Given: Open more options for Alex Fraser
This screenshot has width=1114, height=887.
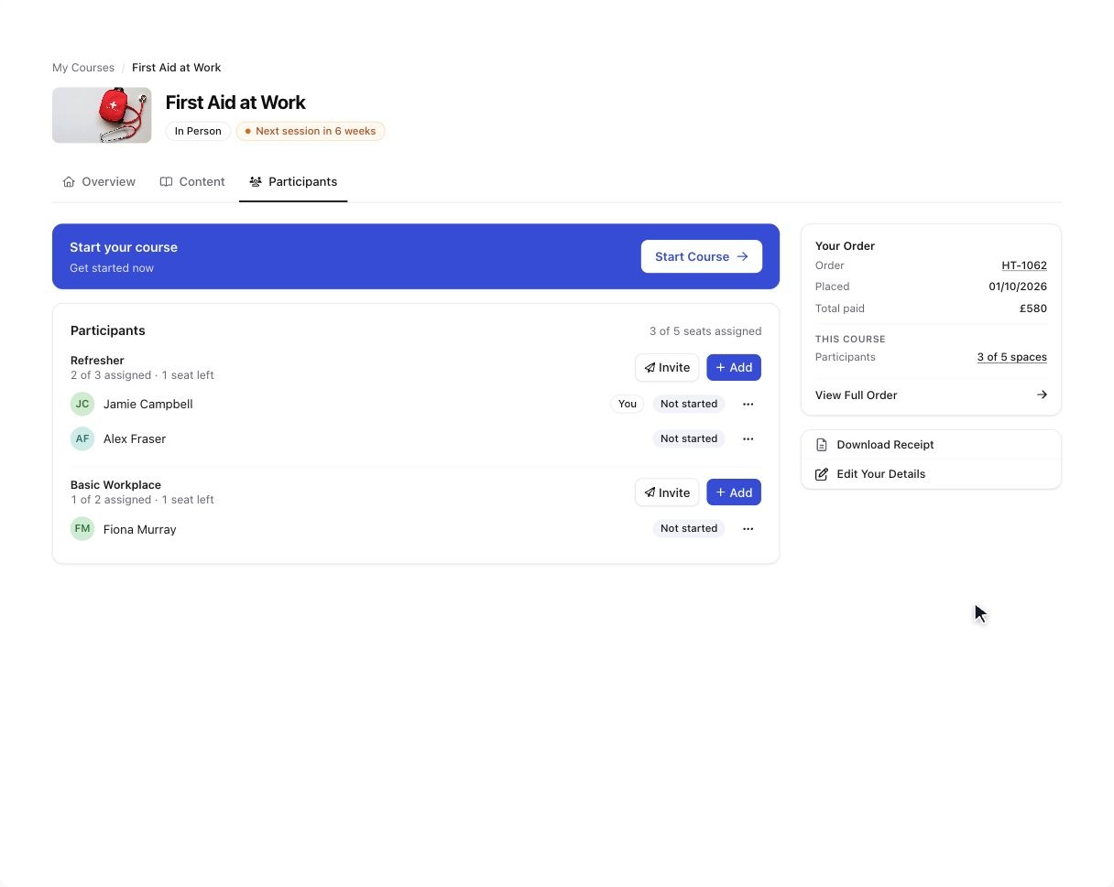Looking at the screenshot, I should (x=748, y=438).
